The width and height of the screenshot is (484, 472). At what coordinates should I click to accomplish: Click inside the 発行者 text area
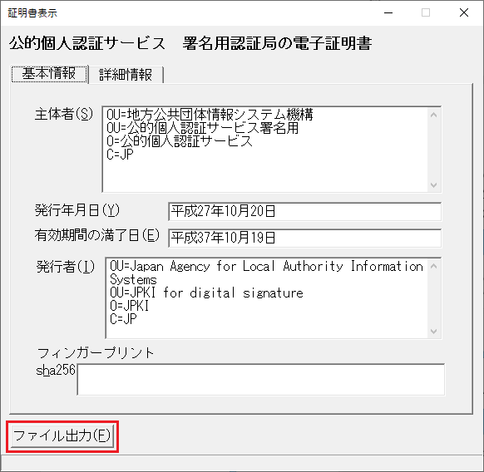267,298
